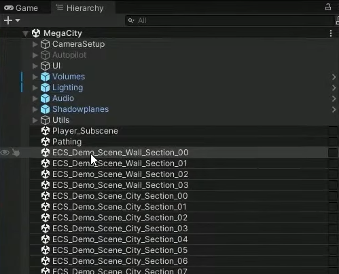The width and height of the screenshot is (339, 274).
Task: Click the Pathing subscene icon
Action: (46, 142)
